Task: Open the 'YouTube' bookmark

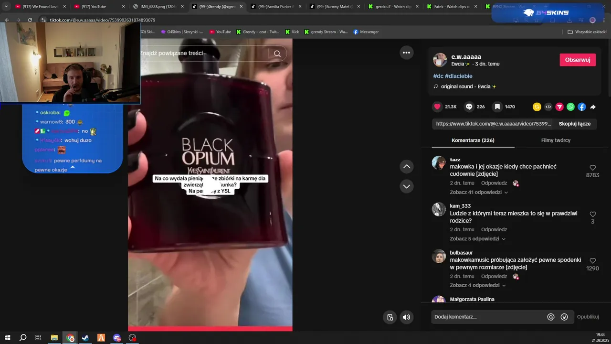Action: pyautogui.click(x=220, y=32)
